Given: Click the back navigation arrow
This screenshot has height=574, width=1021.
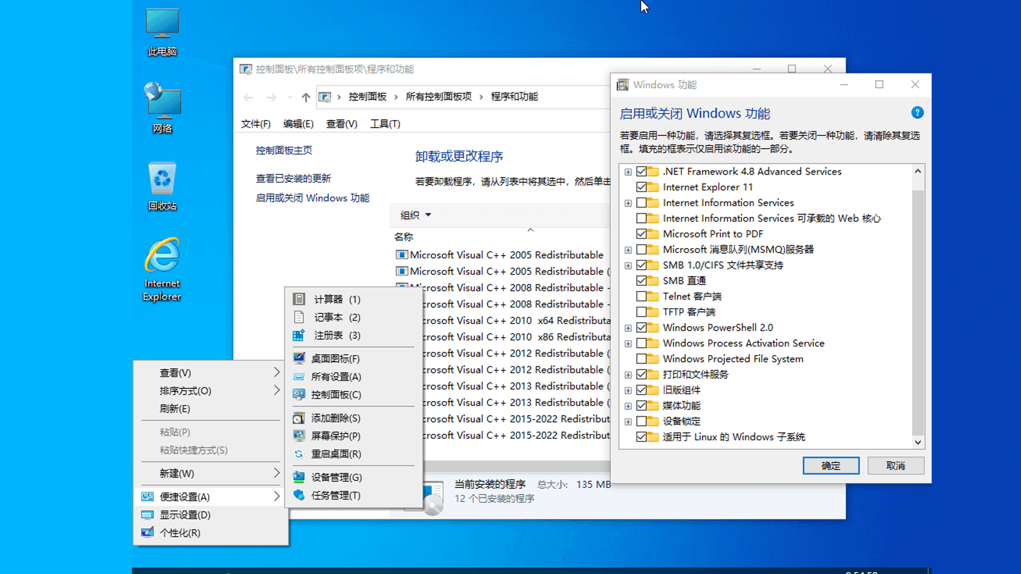Looking at the screenshot, I should [x=248, y=97].
